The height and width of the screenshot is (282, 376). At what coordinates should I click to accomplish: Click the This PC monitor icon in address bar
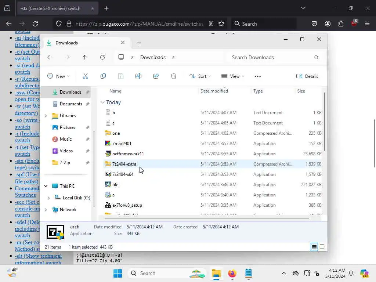click(121, 57)
